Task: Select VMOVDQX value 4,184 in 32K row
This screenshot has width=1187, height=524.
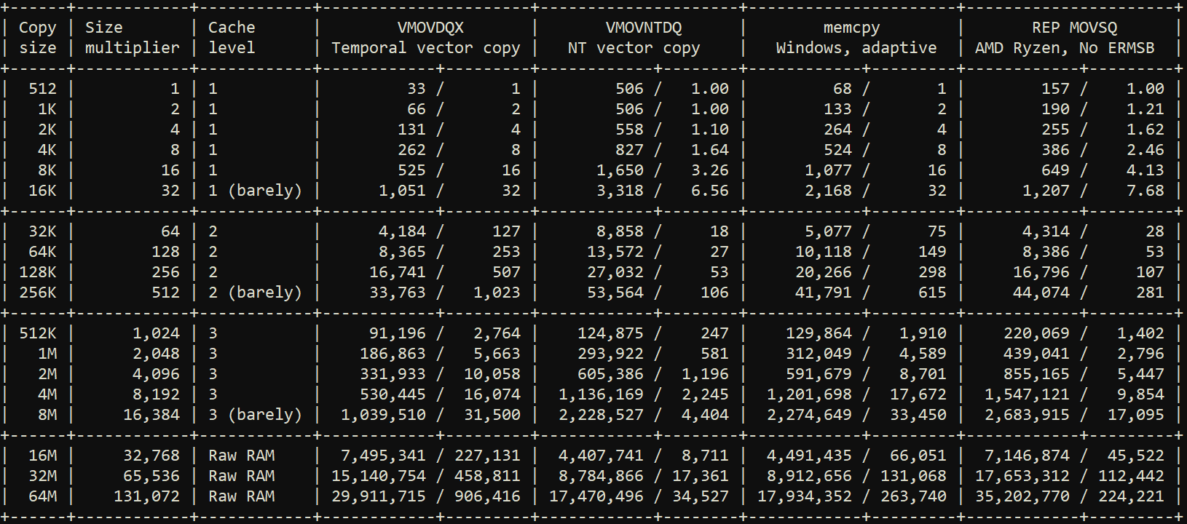Action: point(402,231)
